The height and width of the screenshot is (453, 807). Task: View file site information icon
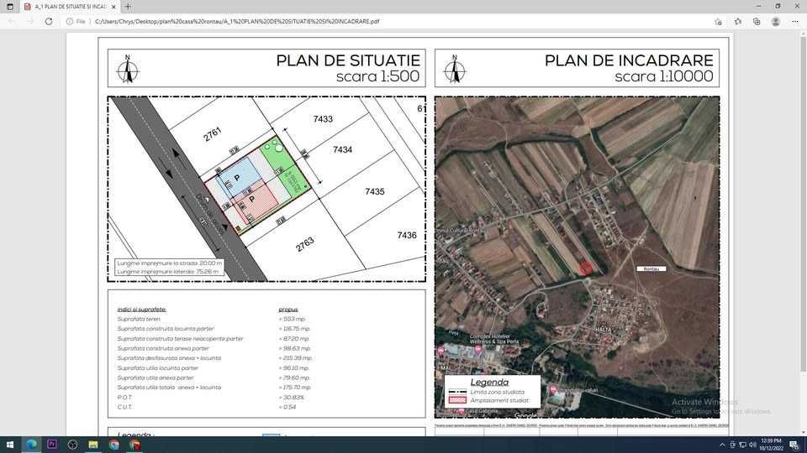pos(70,22)
